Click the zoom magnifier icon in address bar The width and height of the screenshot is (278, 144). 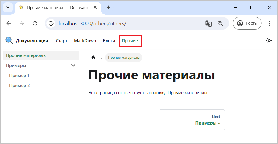220,23
